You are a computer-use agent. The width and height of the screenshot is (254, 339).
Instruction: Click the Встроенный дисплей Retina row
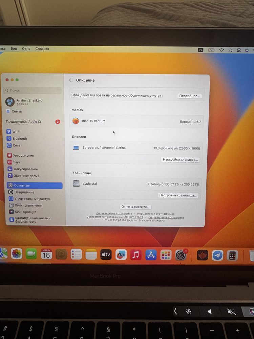point(136,148)
